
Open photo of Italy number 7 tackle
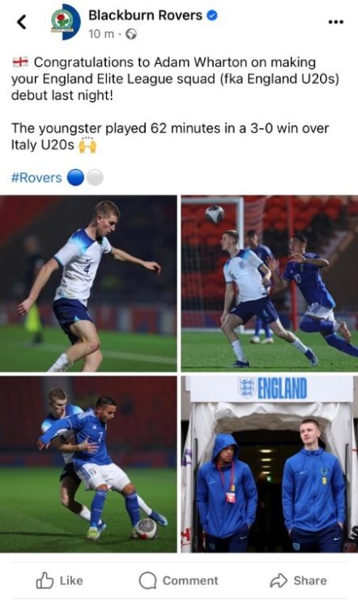coord(88,465)
